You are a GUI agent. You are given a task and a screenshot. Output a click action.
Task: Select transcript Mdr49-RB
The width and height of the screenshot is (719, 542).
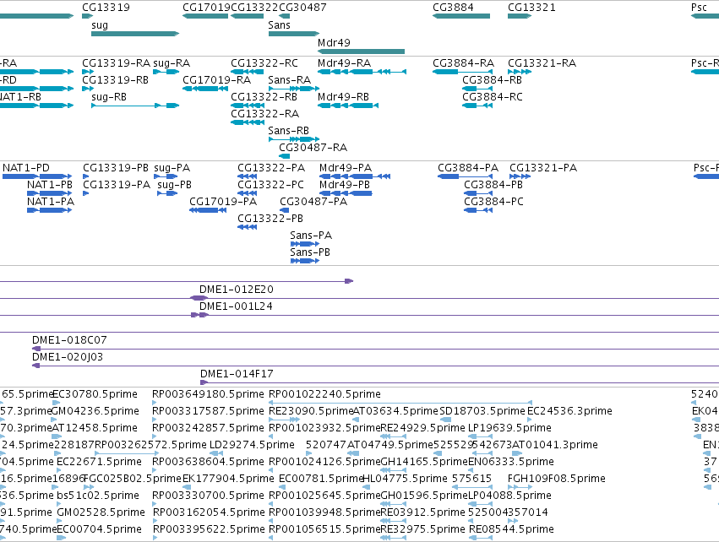click(348, 106)
